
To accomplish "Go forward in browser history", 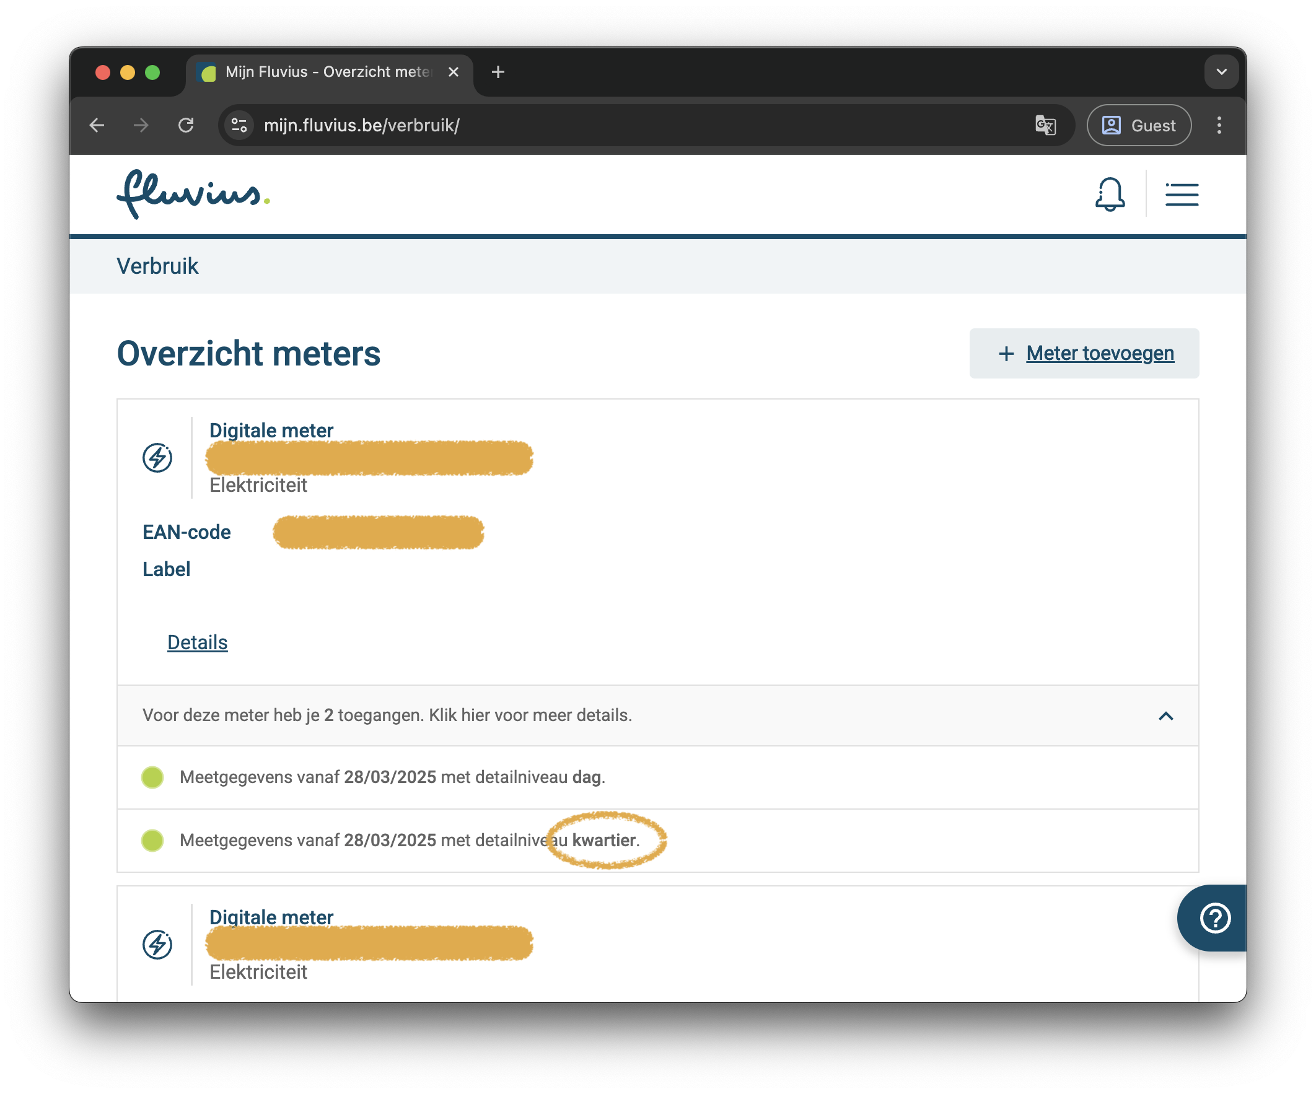I will point(142,125).
